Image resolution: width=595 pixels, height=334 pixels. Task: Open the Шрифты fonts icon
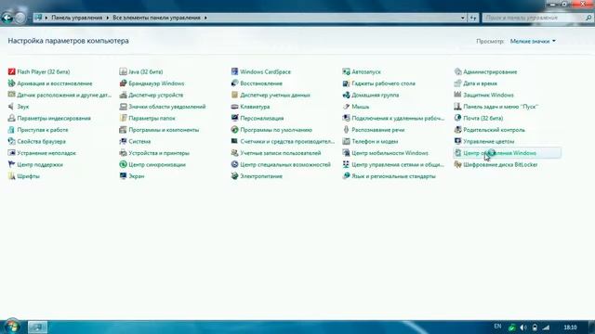click(12, 176)
